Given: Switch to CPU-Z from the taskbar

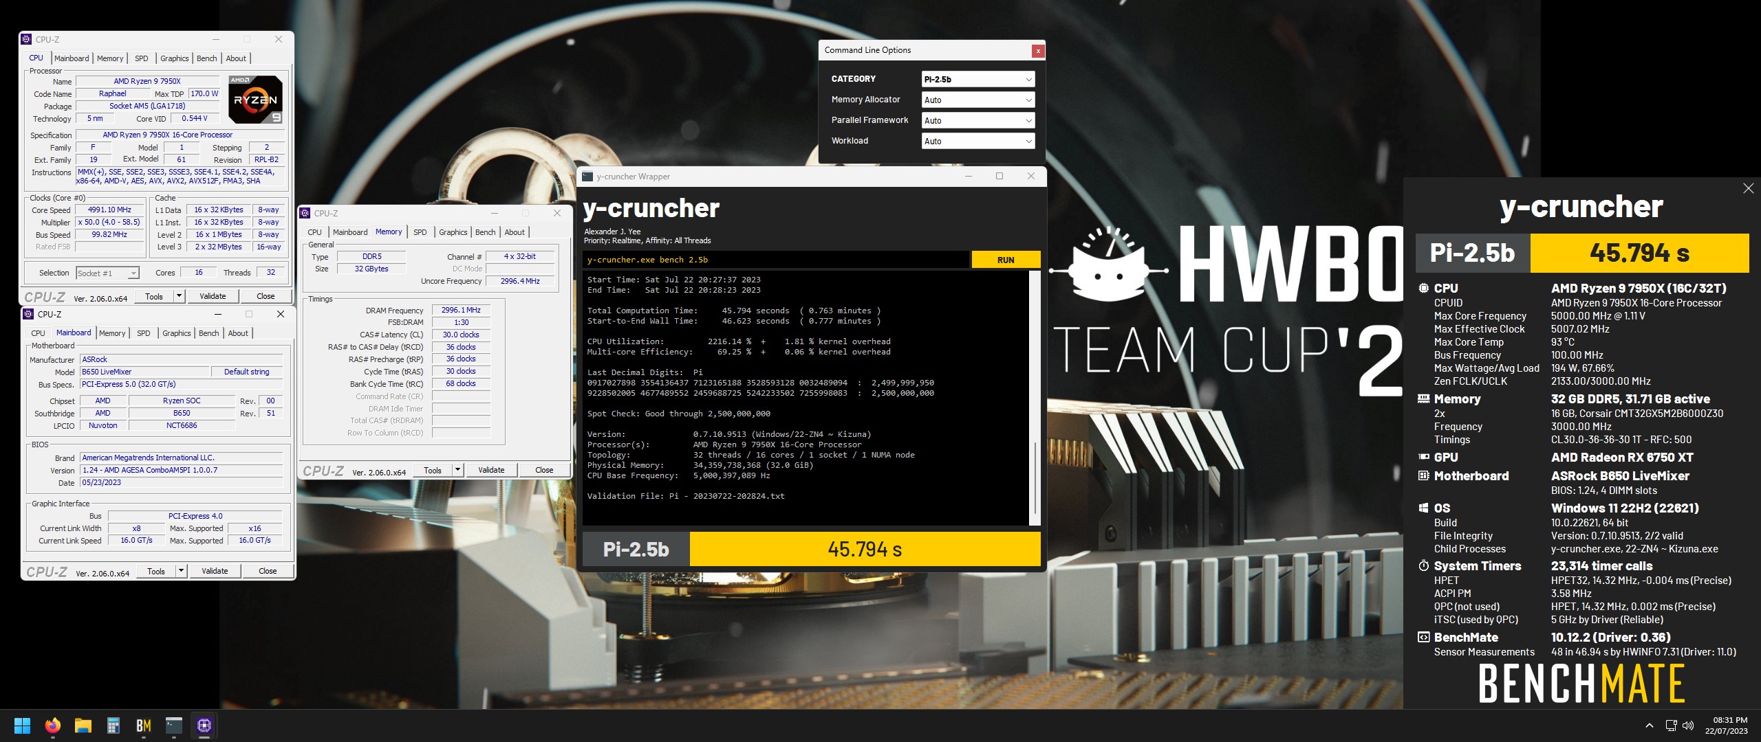Looking at the screenshot, I should click(x=204, y=726).
